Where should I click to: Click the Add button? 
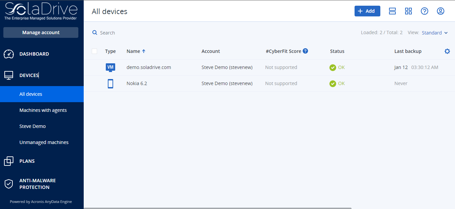click(367, 11)
